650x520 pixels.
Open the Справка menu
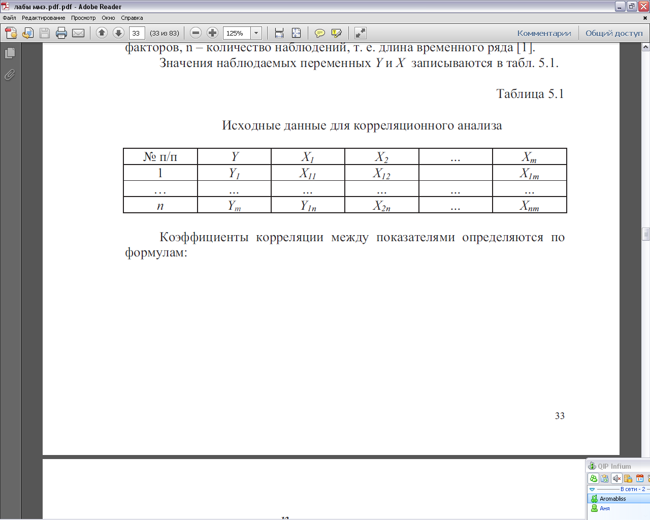click(132, 18)
